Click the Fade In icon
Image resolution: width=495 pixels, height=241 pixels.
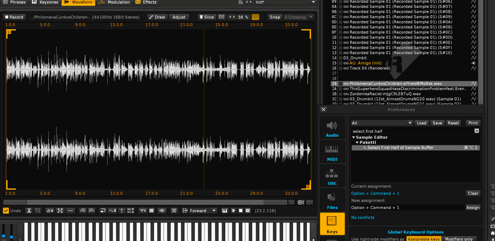pyautogui.click(x=82, y=211)
